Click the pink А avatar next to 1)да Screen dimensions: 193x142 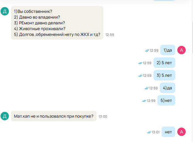click(x=181, y=50)
